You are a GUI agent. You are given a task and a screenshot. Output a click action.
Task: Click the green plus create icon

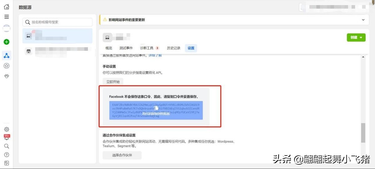(x=7, y=42)
